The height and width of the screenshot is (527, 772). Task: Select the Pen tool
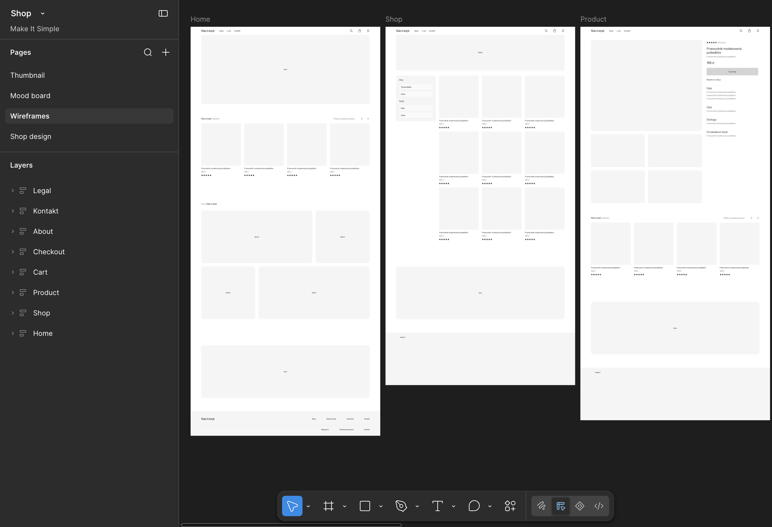click(x=401, y=506)
